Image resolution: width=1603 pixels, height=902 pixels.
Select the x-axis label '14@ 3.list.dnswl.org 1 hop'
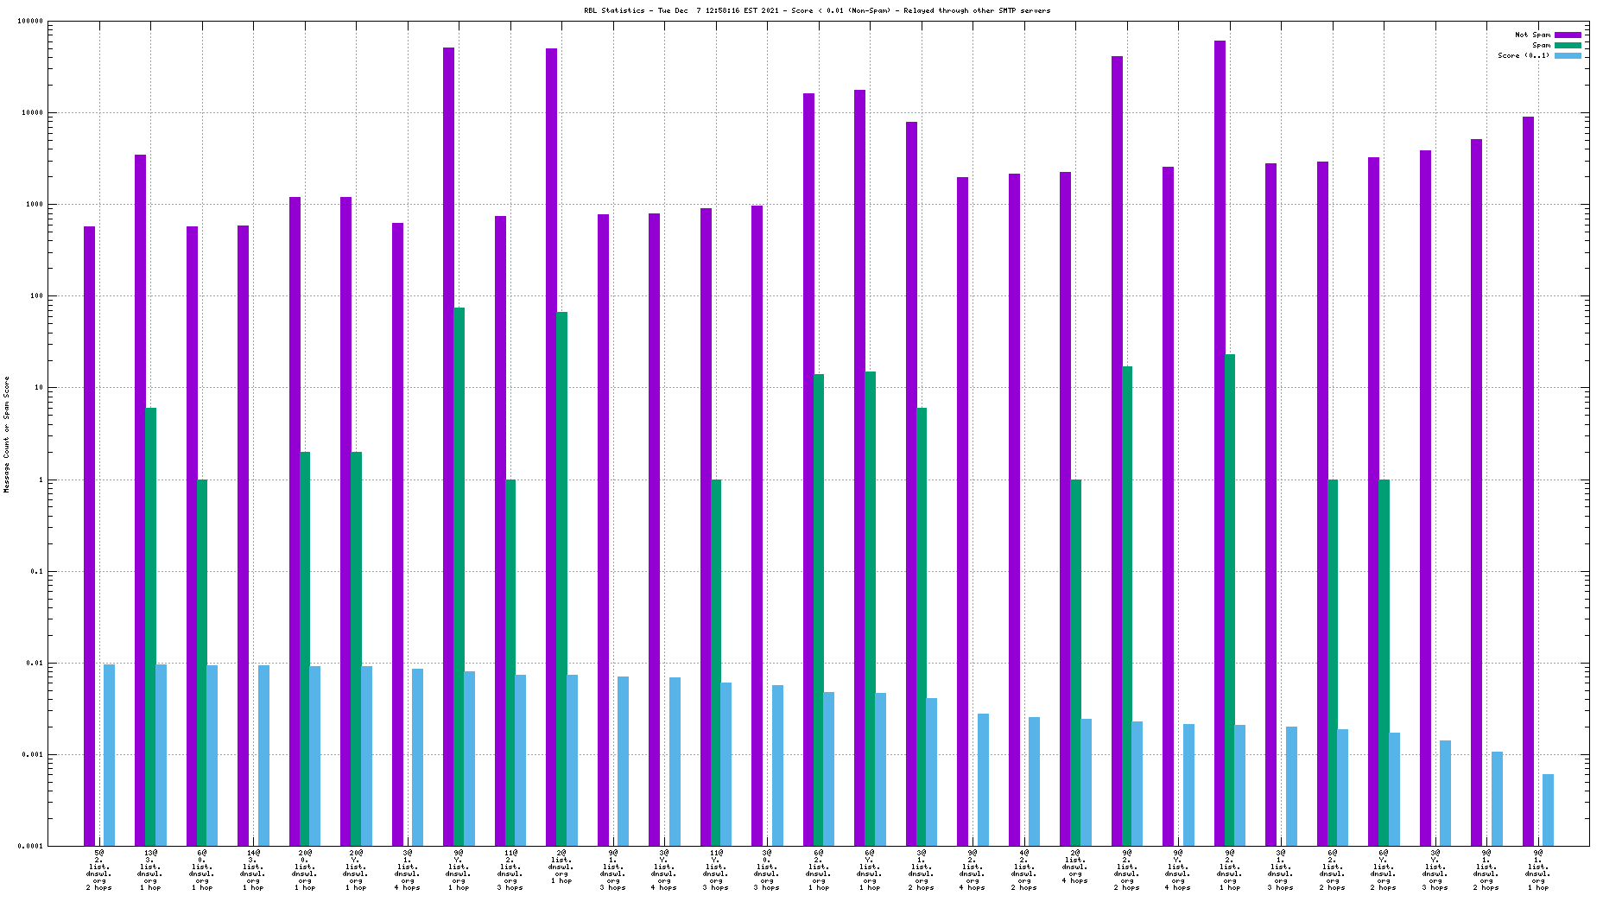pyautogui.click(x=253, y=869)
